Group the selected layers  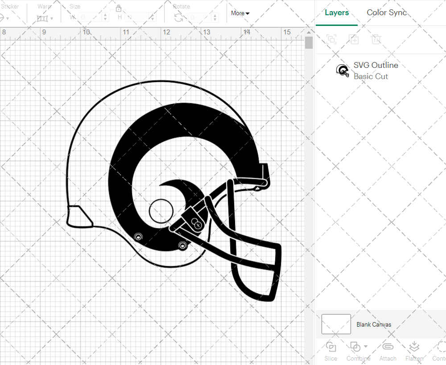331,39
